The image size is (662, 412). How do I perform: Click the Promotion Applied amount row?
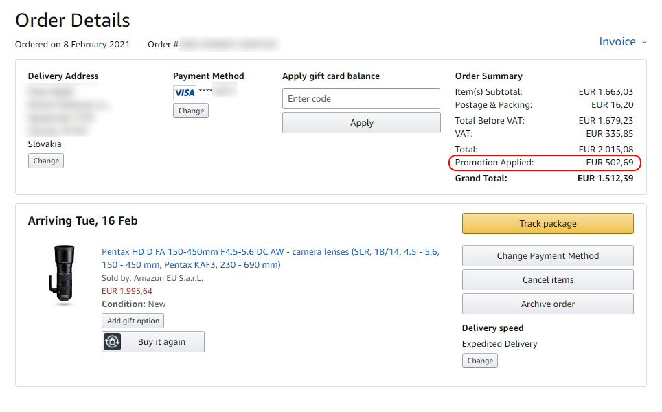click(545, 163)
